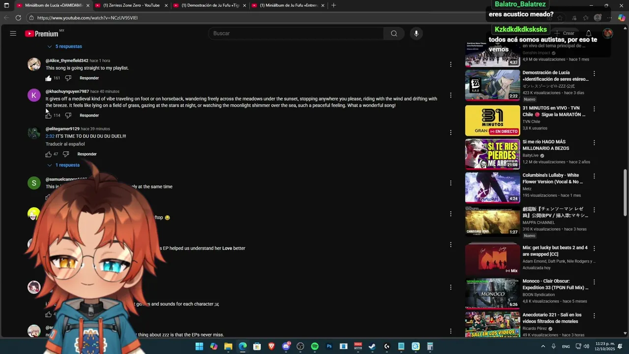Open options for Alice_thymefield342 comment

click(x=451, y=64)
